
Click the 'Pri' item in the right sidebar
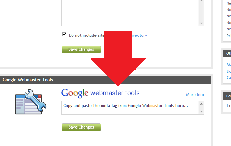229,36
